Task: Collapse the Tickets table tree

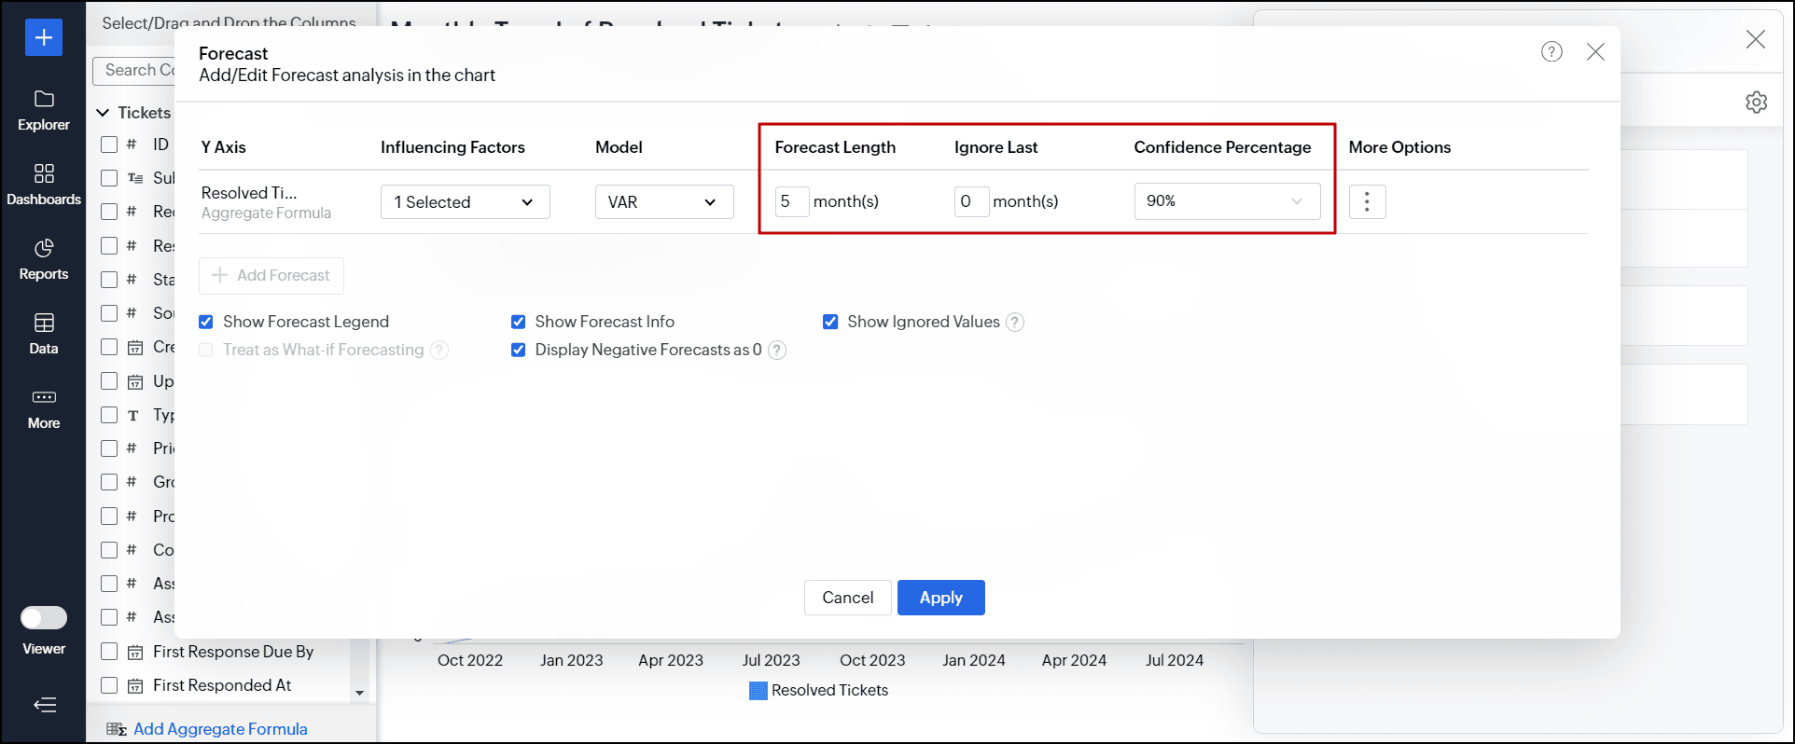Action: [103, 113]
